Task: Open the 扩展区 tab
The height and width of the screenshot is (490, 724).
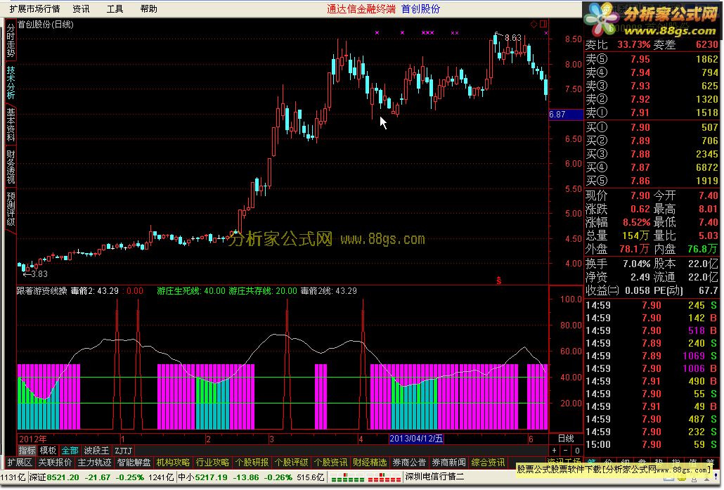Action: coord(20,463)
